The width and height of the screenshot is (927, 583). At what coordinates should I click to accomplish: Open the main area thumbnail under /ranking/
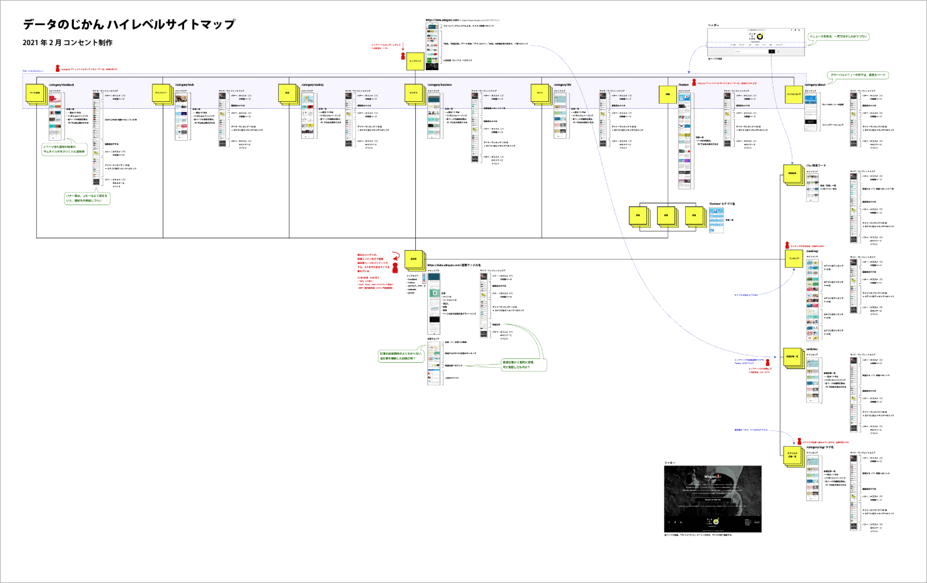pyautogui.click(x=812, y=300)
